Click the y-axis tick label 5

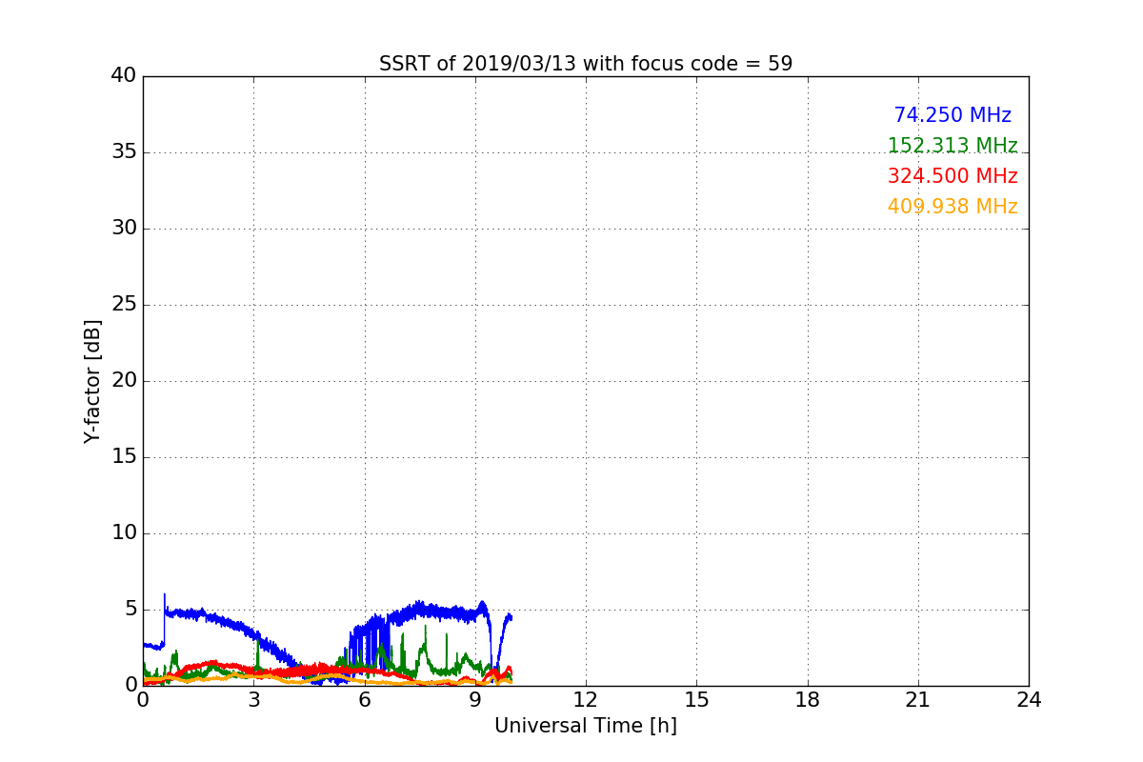[x=130, y=610]
